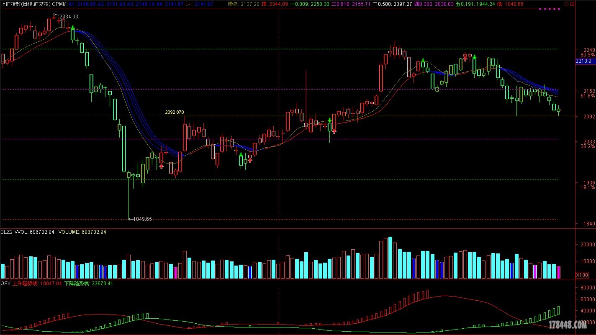Select the 2092.870 horizontal line label
Image resolution: width=596 pixels, height=335 pixels.
pos(175,113)
